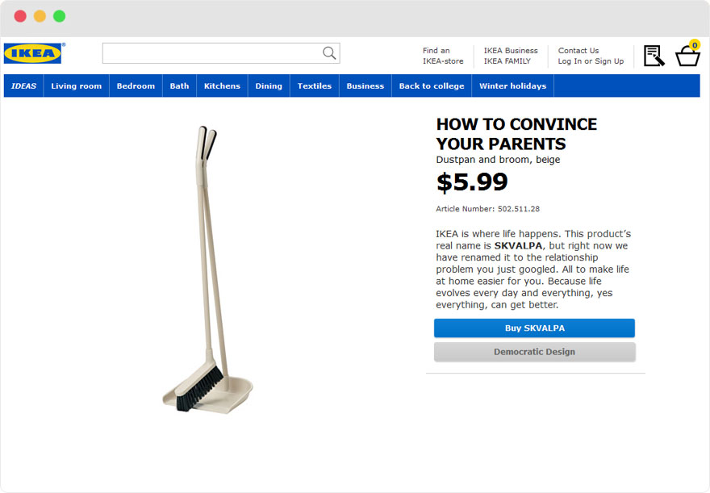Click the IKEA logo
The image size is (710, 493).
(x=32, y=53)
